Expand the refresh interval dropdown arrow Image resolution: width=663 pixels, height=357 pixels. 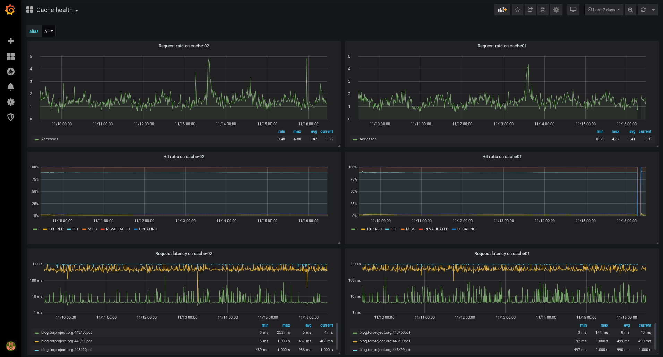(x=653, y=10)
